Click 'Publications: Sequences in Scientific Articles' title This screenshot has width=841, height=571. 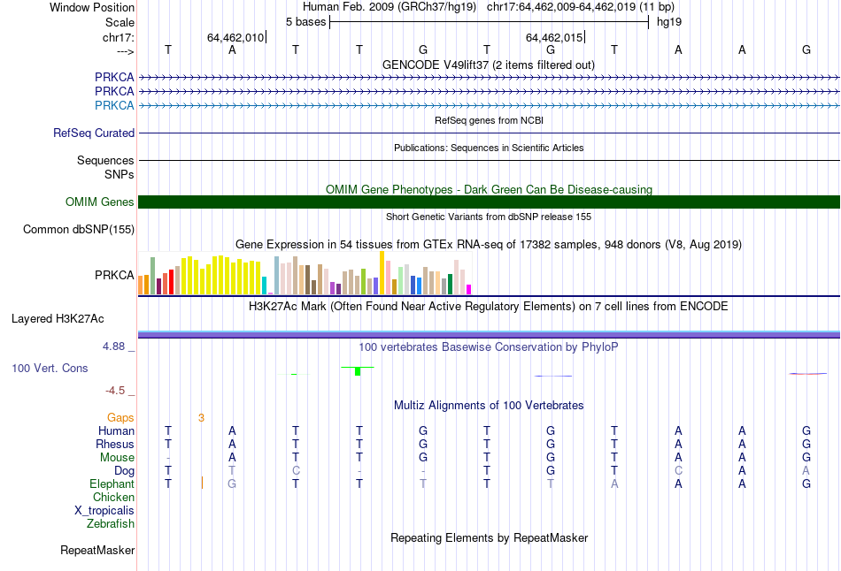pyautogui.click(x=489, y=148)
